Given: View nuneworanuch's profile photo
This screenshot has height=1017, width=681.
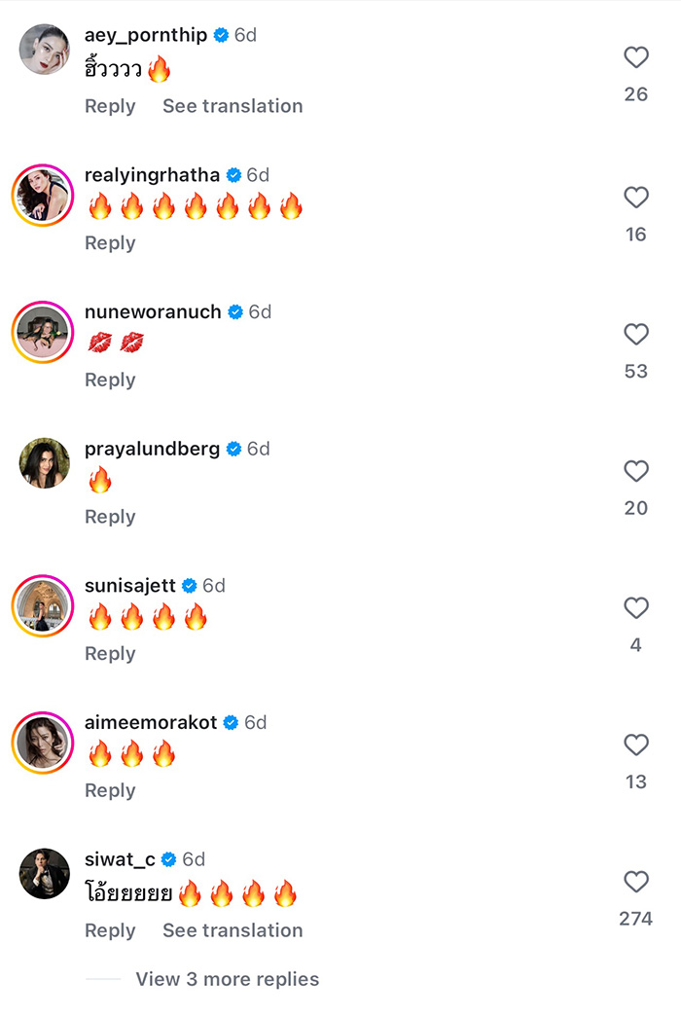Looking at the screenshot, I should [43, 332].
